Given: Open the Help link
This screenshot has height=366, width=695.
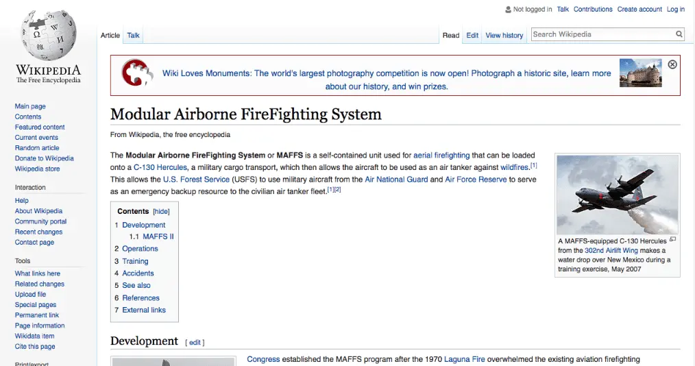Looking at the screenshot, I should click(21, 201).
